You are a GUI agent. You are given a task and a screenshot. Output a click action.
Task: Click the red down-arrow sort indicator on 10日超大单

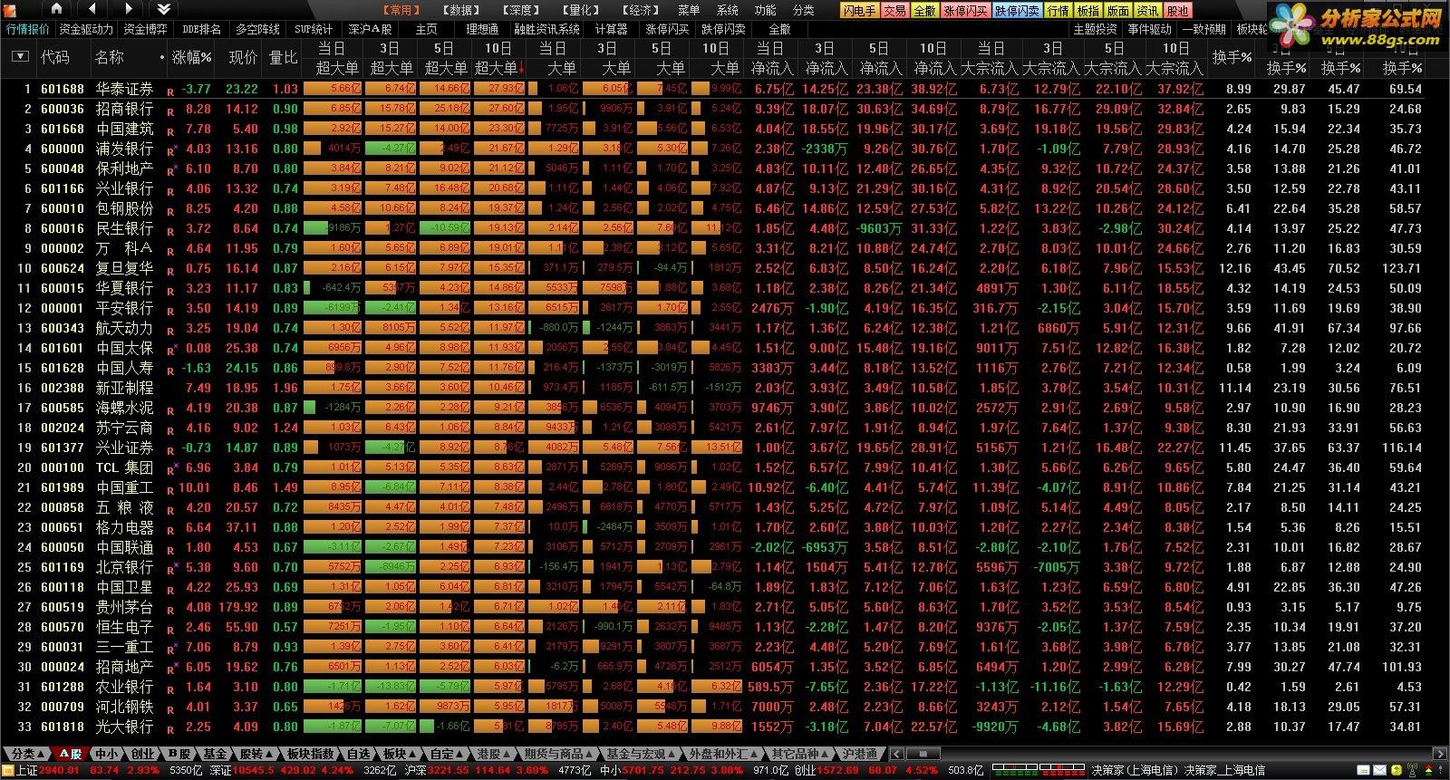tap(521, 68)
